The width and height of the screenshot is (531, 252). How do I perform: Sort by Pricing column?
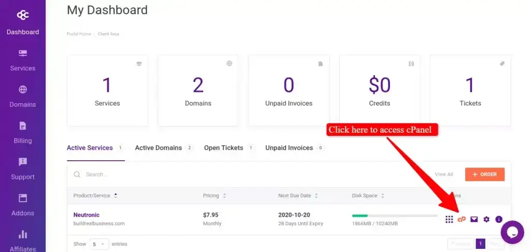214,196
